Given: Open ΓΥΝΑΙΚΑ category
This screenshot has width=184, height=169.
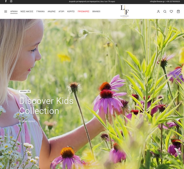Looking at the screenshot, I should [x=40, y=11].
